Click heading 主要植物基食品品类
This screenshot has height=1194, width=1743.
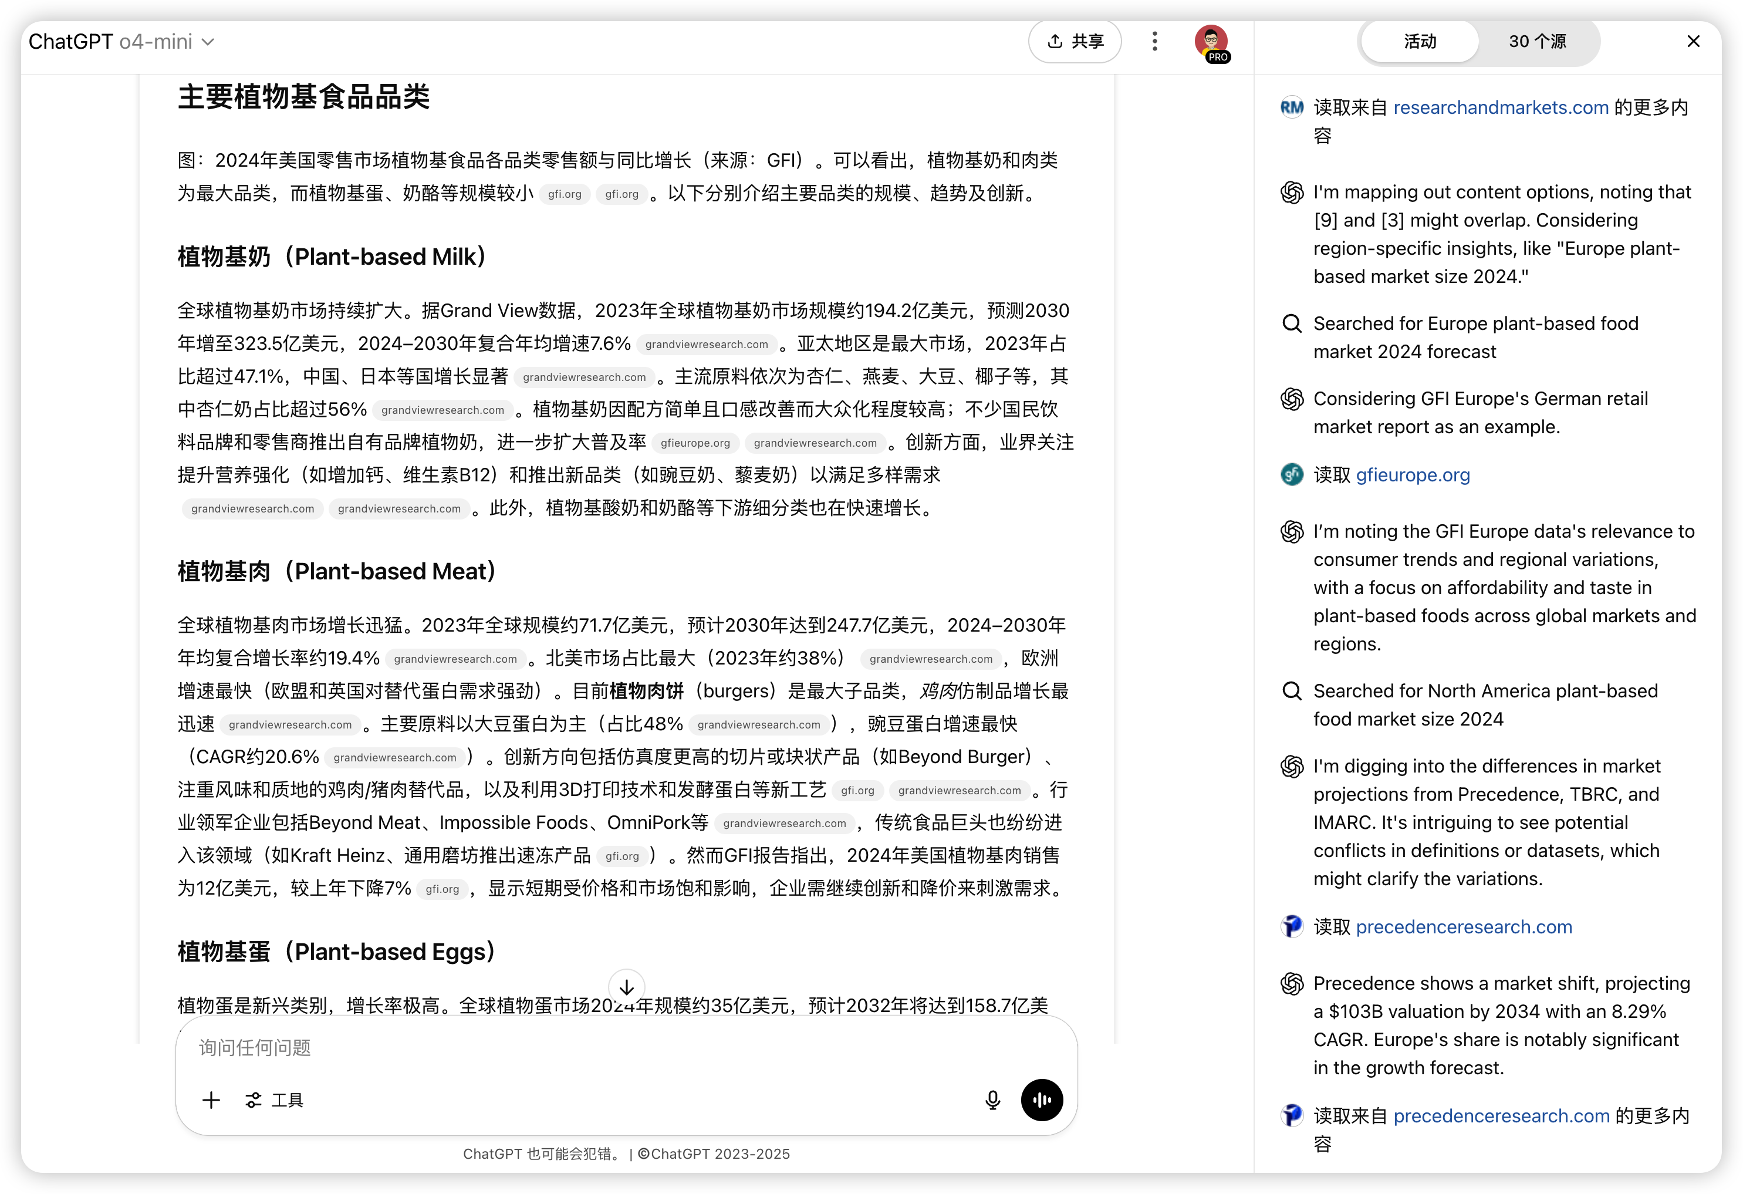pyautogui.click(x=304, y=97)
